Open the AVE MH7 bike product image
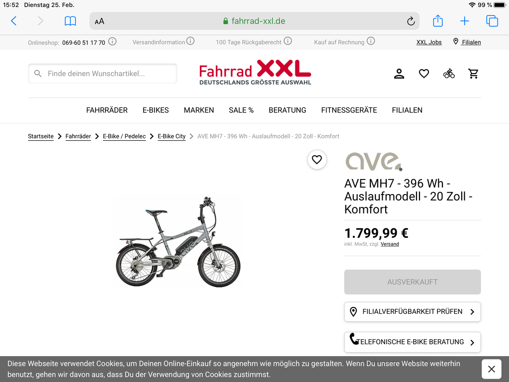This screenshot has width=509, height=382. (x=178, y=242)
